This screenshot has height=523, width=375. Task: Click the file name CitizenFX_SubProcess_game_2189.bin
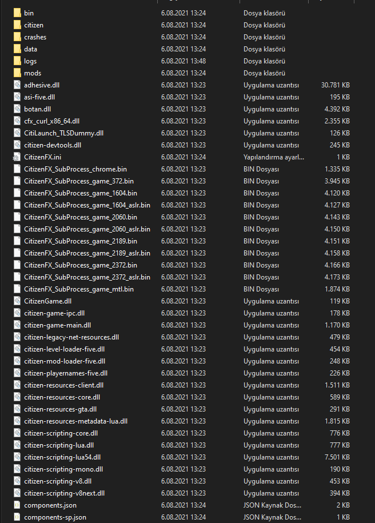coord(81,241)
